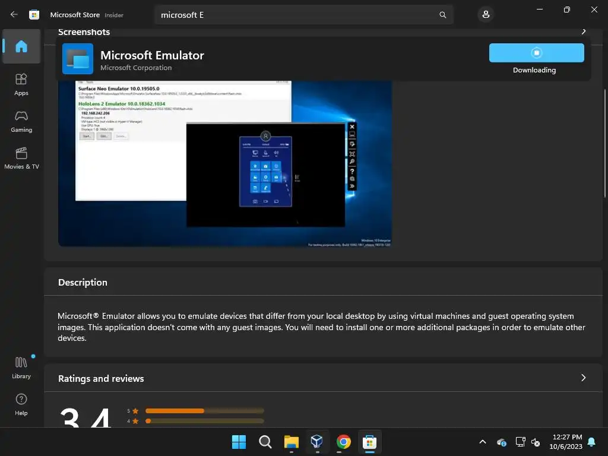Expand Ratings and reviews chevron
This screenshot has height=456, width=608.
pyautogui.click(x=583, y=378)
